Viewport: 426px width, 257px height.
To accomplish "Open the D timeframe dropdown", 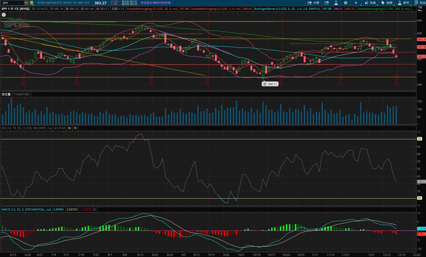I will click(356, 3).
